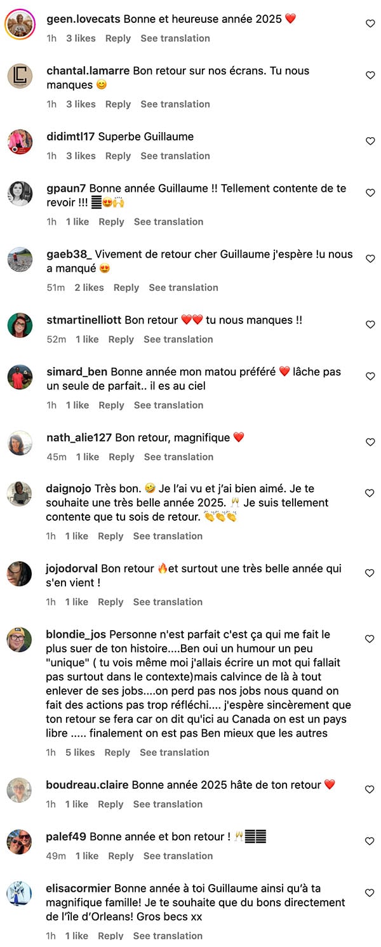Tap the heart next to gpaun7's comment
Image resolution: width=381 pixels, height=947 pixels.
click(x=370, y=192)
